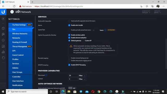The height and width of the screenshot is (94, 167).
Task: Open the Admins settings page
Action: (20, 68)
